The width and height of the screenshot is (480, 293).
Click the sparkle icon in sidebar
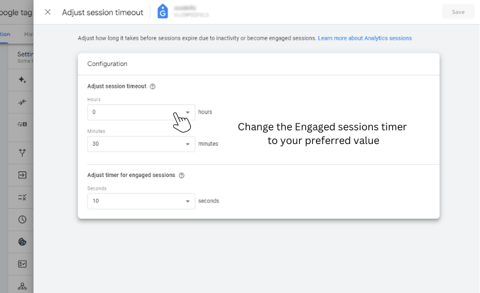(x=22, y=80)
